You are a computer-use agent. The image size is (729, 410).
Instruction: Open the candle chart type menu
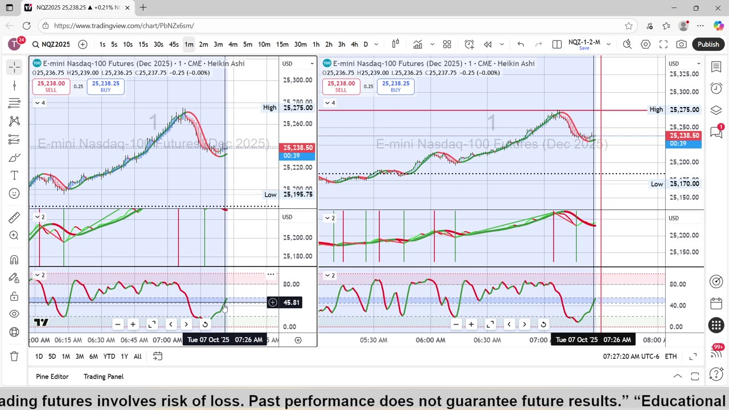coord(395,44)
